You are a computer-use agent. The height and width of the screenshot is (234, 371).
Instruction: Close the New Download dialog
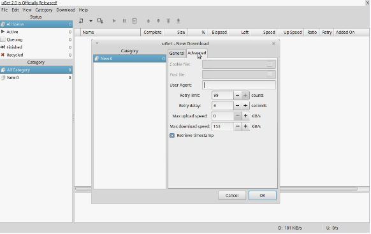[273, 43]
